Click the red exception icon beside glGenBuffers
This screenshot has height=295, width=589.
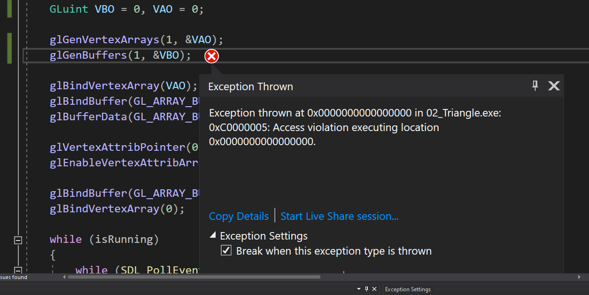[x=211, y=56]
